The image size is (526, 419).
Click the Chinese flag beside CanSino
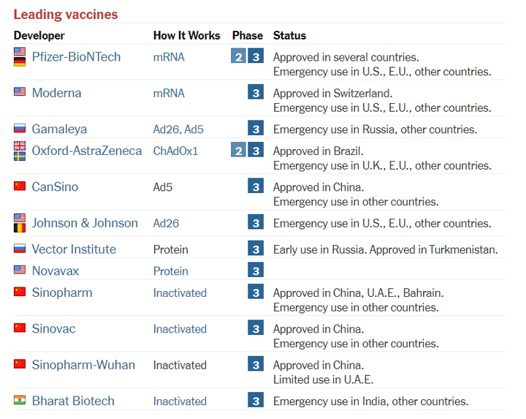20,186
